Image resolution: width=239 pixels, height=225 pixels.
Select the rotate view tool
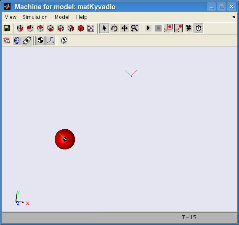point(114,28)
